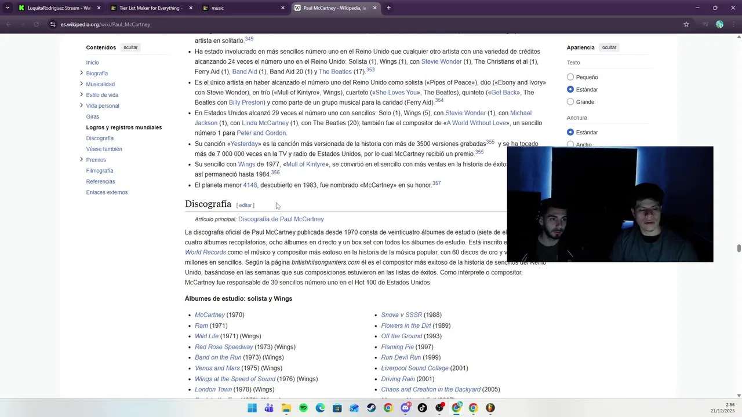The image size is (742, 417).
Task: Open the Windows Start menu
Action: 252,408
